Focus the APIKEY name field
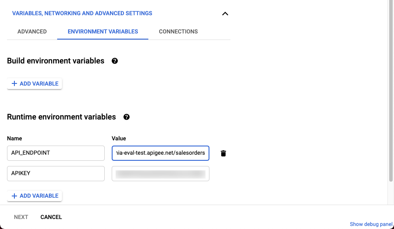394x229 pixels. [56, 173]
